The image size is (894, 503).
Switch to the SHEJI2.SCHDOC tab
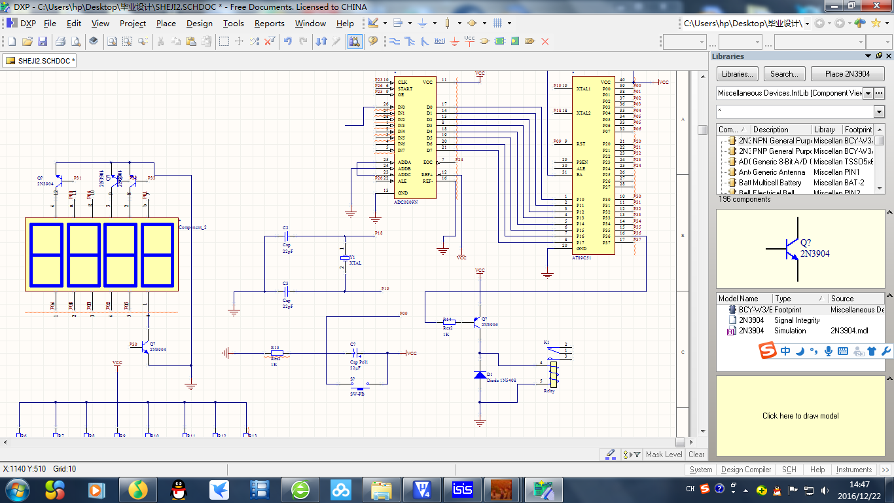39,61
